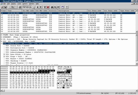138x95 pixels.
Task: Expand the FRAME base frame properties node
Action: (2, 35)
